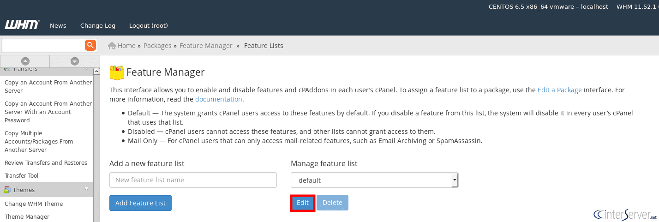This screenshot has width=659, height=222.
Task: Open the Manage feature list dropdown
Action: point(374,180)
